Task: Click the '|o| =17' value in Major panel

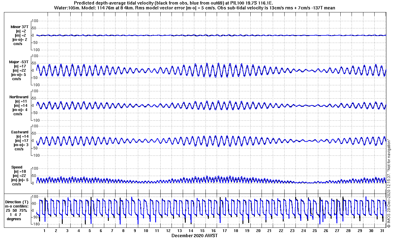Action: [x=21, y=66]
